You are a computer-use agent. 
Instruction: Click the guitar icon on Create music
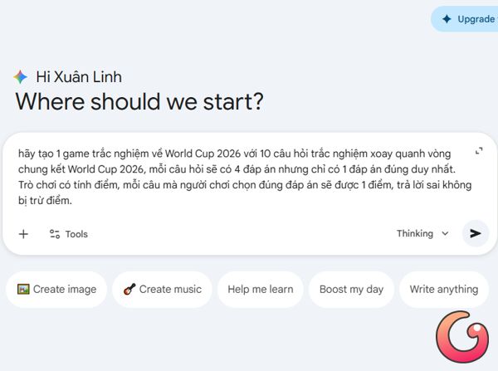tap(129, 290)
